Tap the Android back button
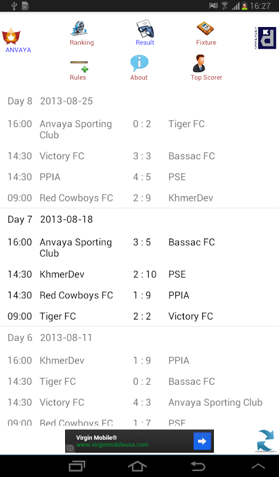The height and width of the screenshot is (477, 279). [198, 466]
